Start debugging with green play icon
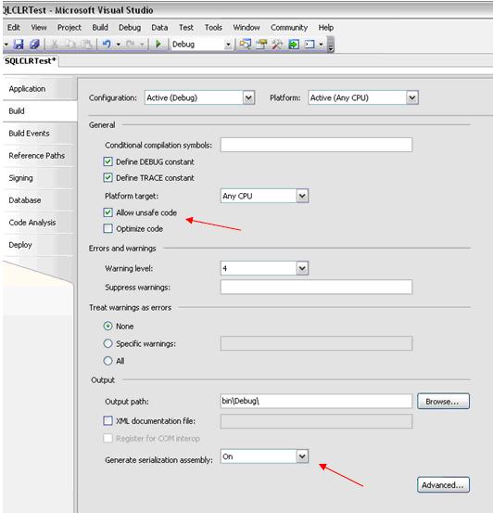 158,45
